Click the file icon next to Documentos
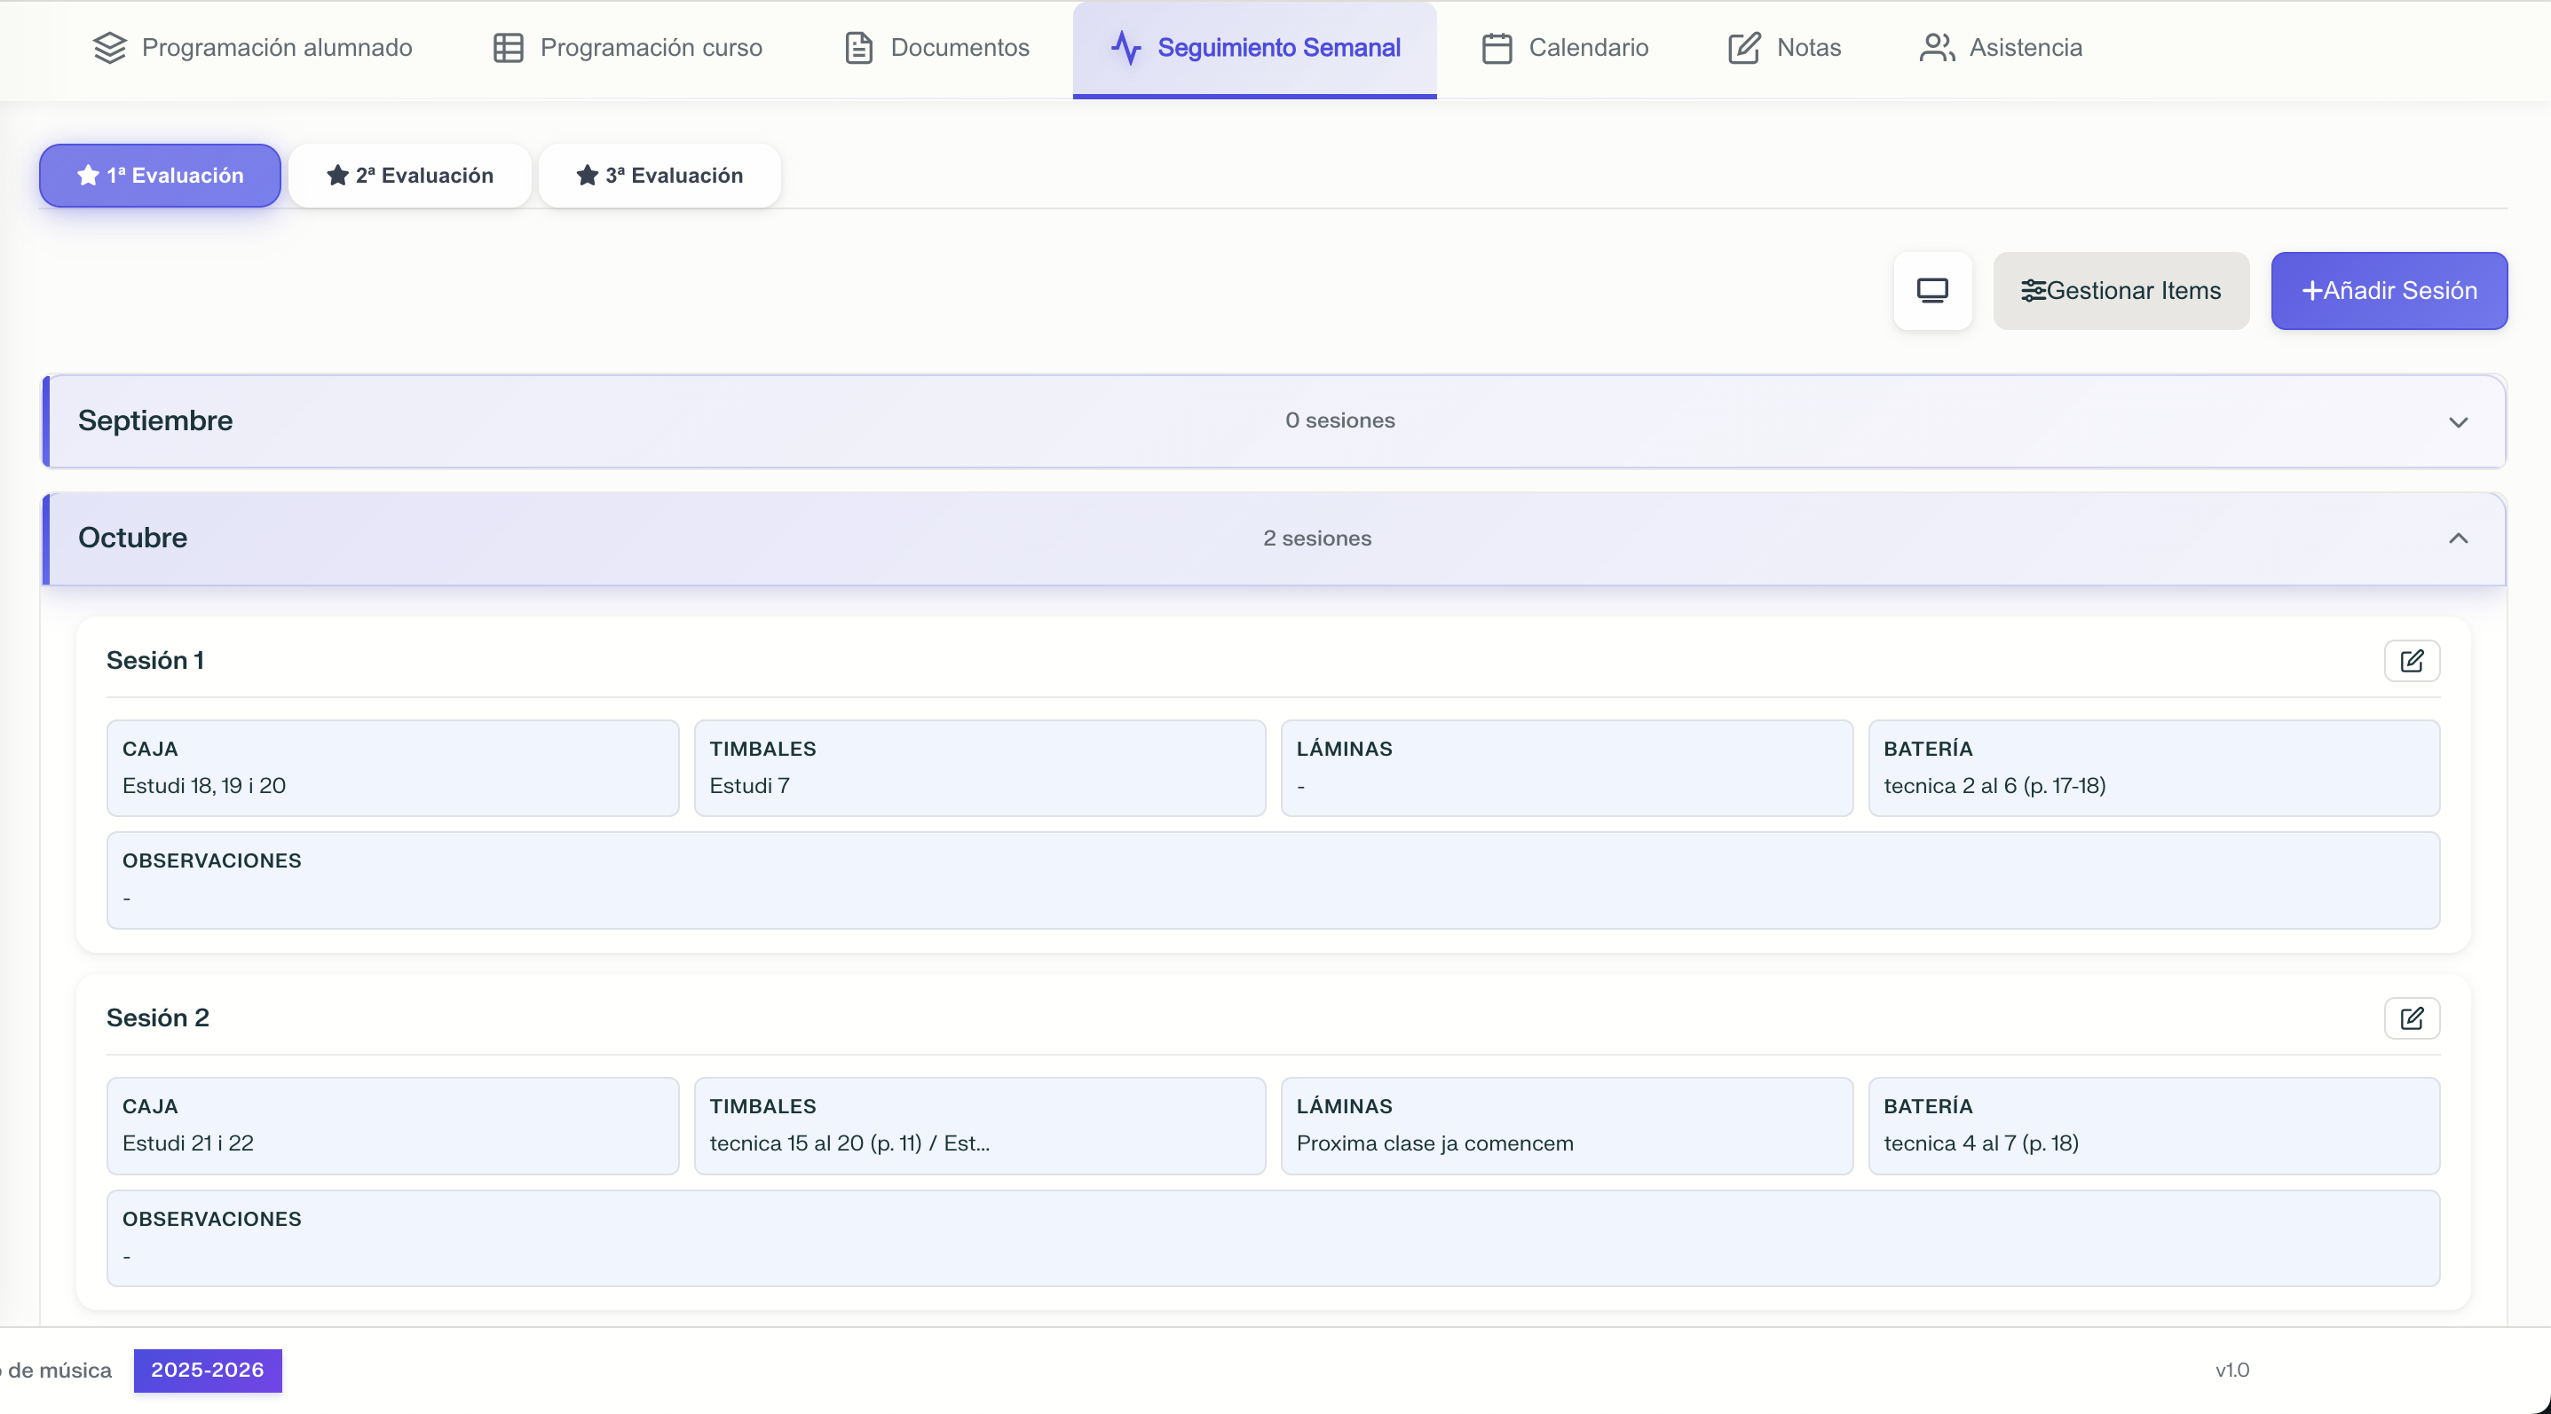The image size is (2551, 1414). [858, 48]
